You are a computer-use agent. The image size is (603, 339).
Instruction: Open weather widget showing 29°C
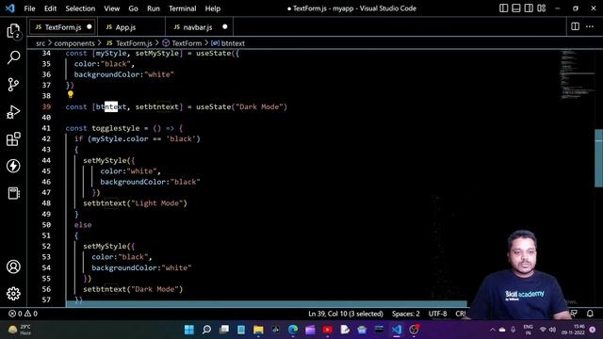coord(20,330)
